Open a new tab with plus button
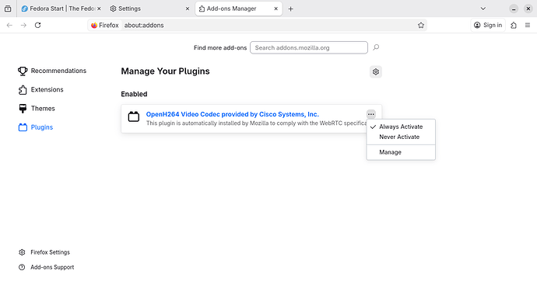 [290, 9]
